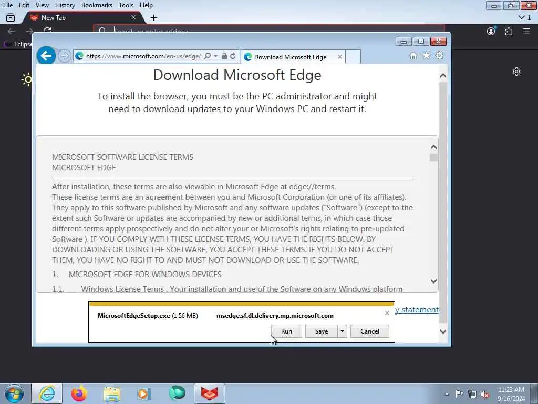Open the Firefox list all tabs chevron
This screenshot has width=538, height=404.
click(x=524, y=17)
